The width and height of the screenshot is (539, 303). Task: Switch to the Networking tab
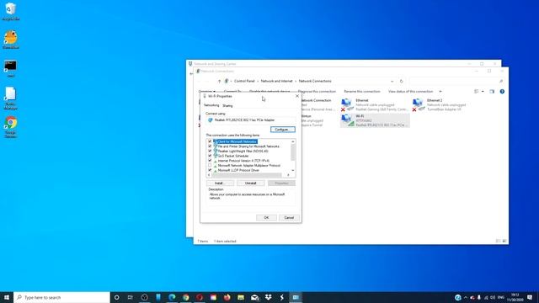point(211,105)
